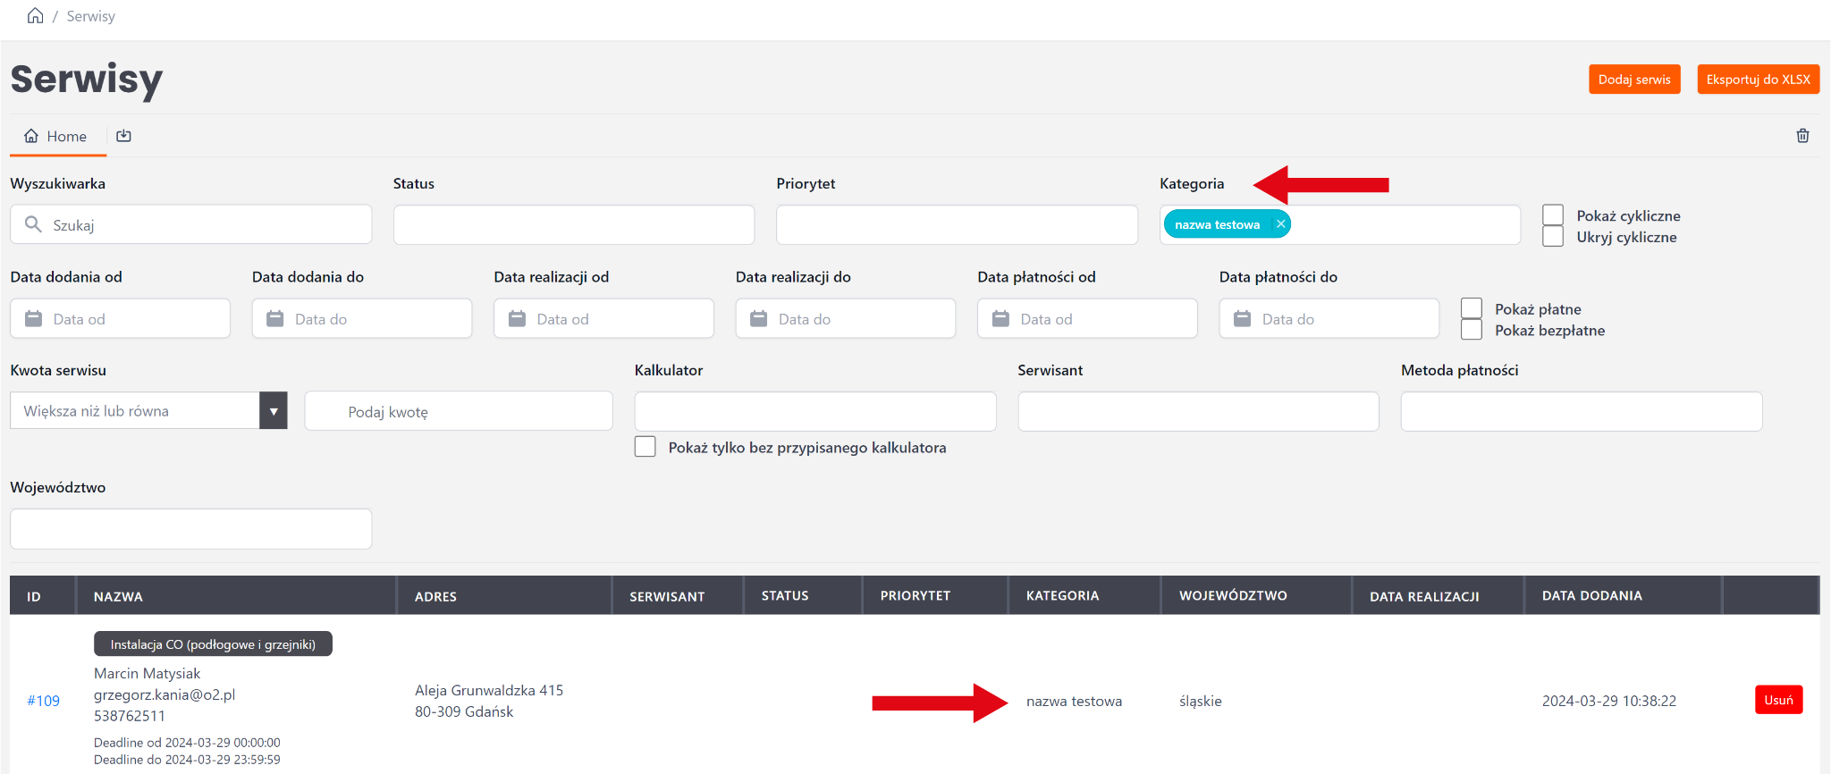The width and height of the screenshot is (1831, 774).
Task: Click calendar icon in Data dodania od
Action: pyautogui.click(x=34, y=319)
